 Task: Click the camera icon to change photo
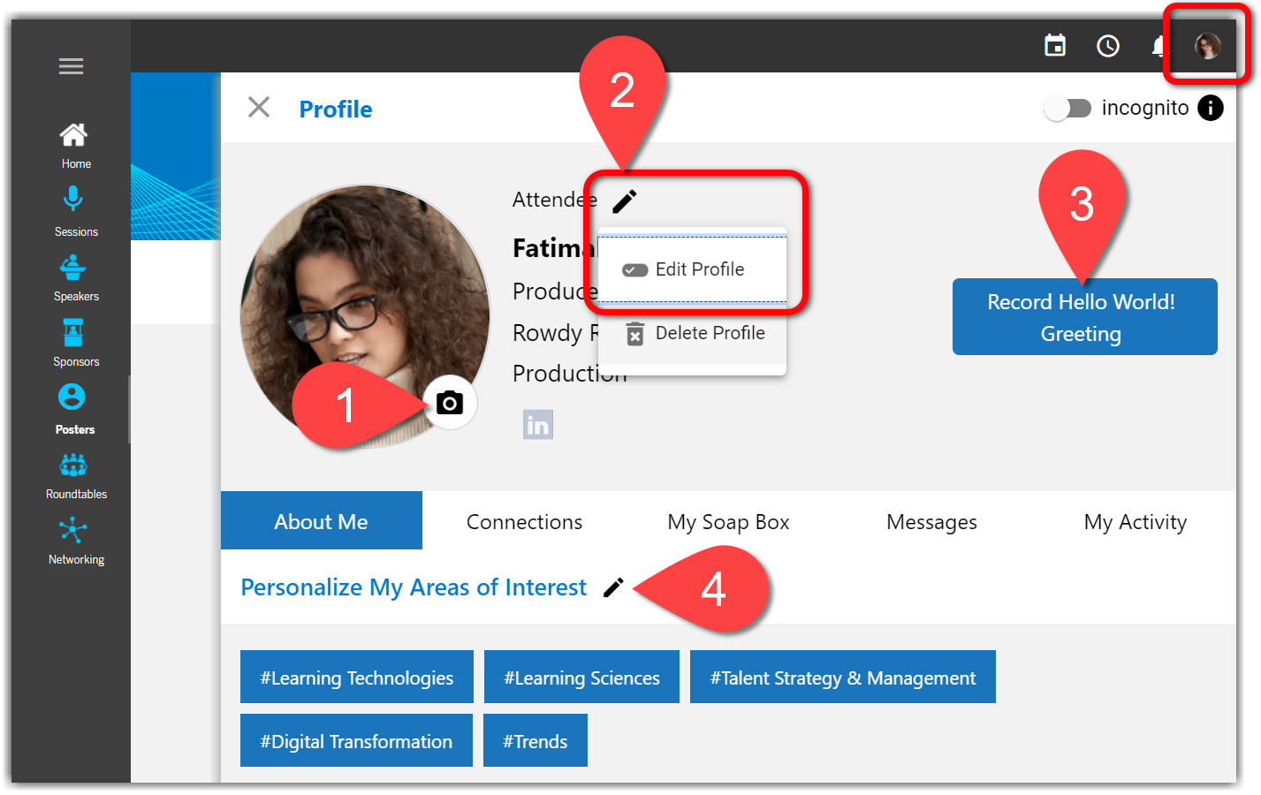click(450, 403)
